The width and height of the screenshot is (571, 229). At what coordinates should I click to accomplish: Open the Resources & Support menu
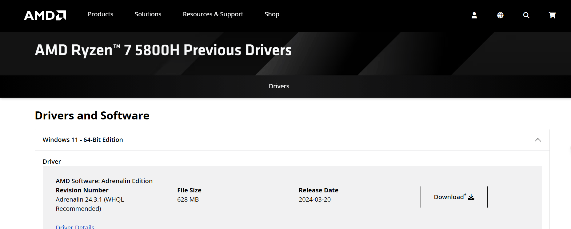click(x=213, y=14)
